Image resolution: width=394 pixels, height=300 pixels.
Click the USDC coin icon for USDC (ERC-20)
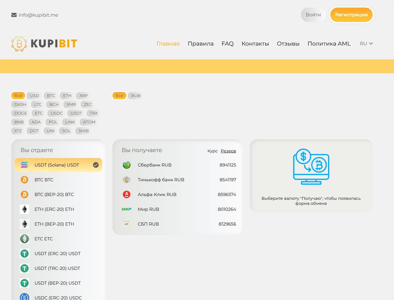coord(25,297)
